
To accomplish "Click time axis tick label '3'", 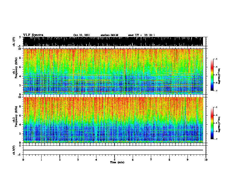I will point(78,160).
